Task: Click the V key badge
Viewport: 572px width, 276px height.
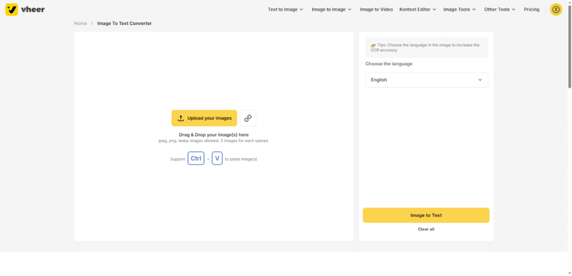Action: coord(217,158)
